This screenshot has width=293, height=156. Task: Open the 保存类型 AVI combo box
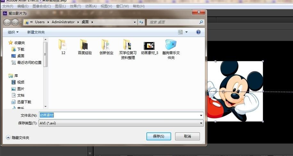point(121,123)
